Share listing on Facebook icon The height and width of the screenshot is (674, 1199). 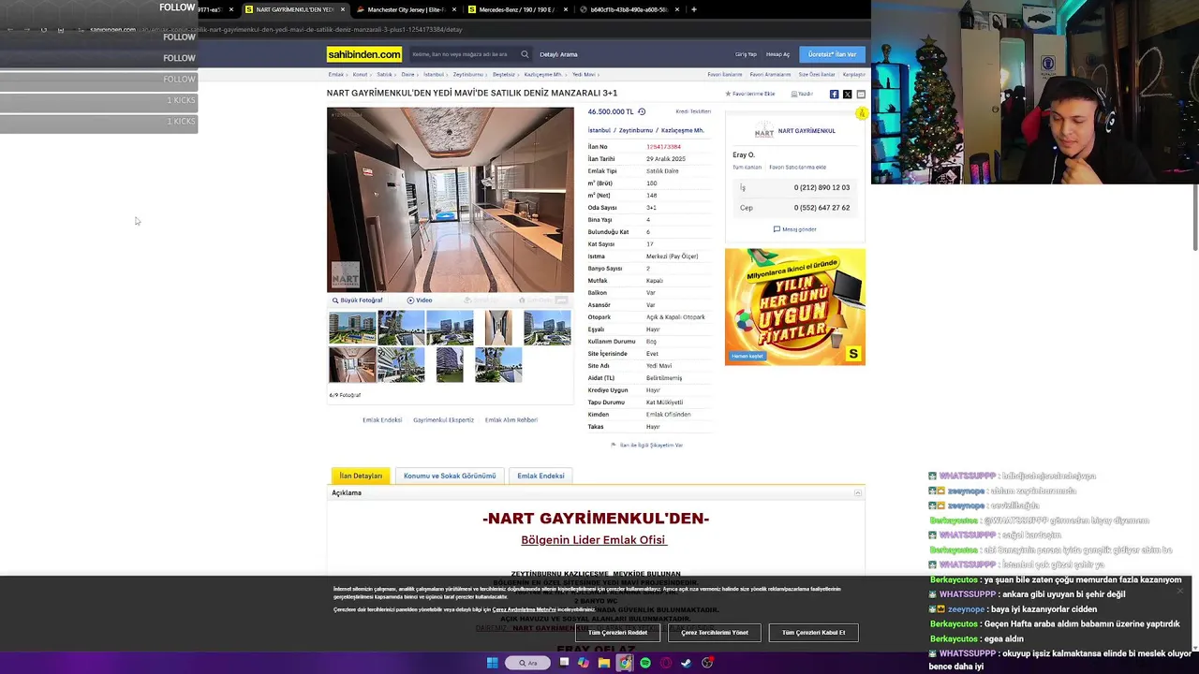pos(834,94)
